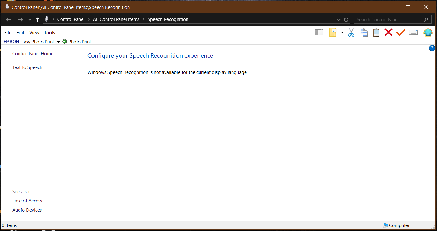Open Help with the blue question mark
Viewport: 437px width, 231px height.
[432, 48]
